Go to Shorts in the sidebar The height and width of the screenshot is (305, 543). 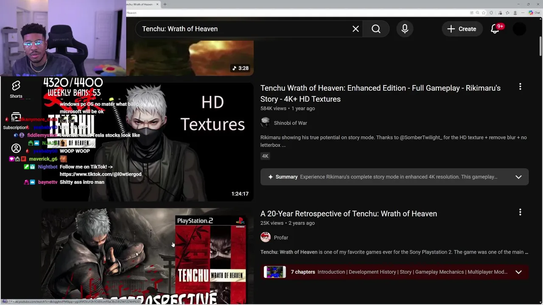click(16, 89)
